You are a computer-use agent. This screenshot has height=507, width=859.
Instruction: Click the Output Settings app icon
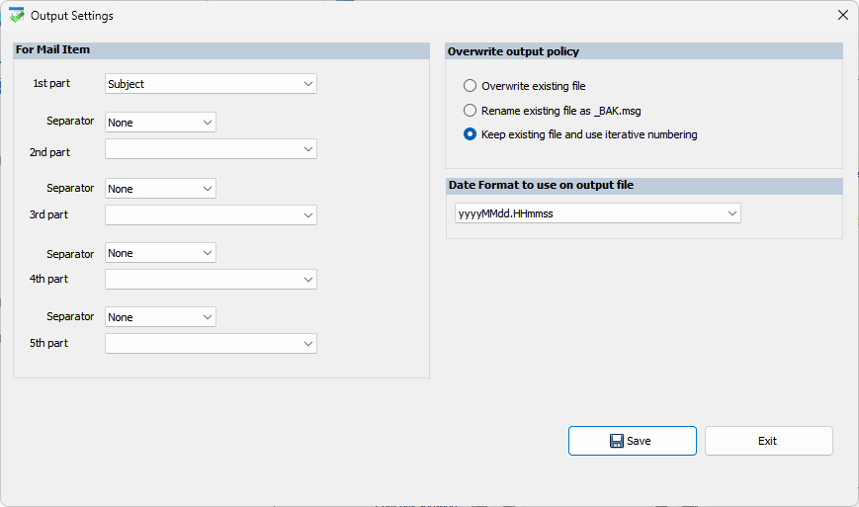tap(16, 16)
